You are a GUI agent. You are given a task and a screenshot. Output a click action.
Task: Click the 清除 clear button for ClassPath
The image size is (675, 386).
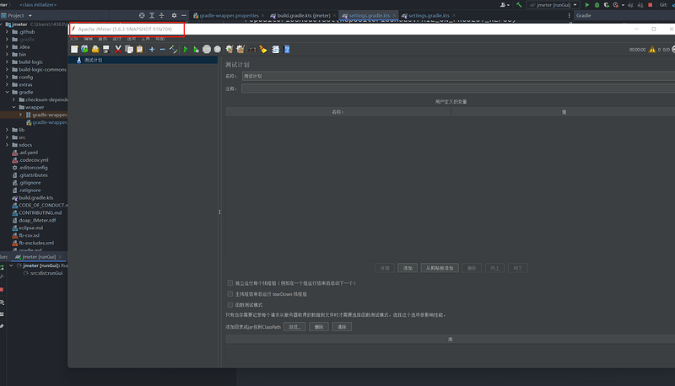(x=342, y=327)
